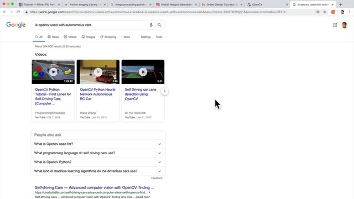The height and width of the screenshot is (199, 354).
Task: Click the zoom indicator icon in address bar
Action: [x=318, y=12]
